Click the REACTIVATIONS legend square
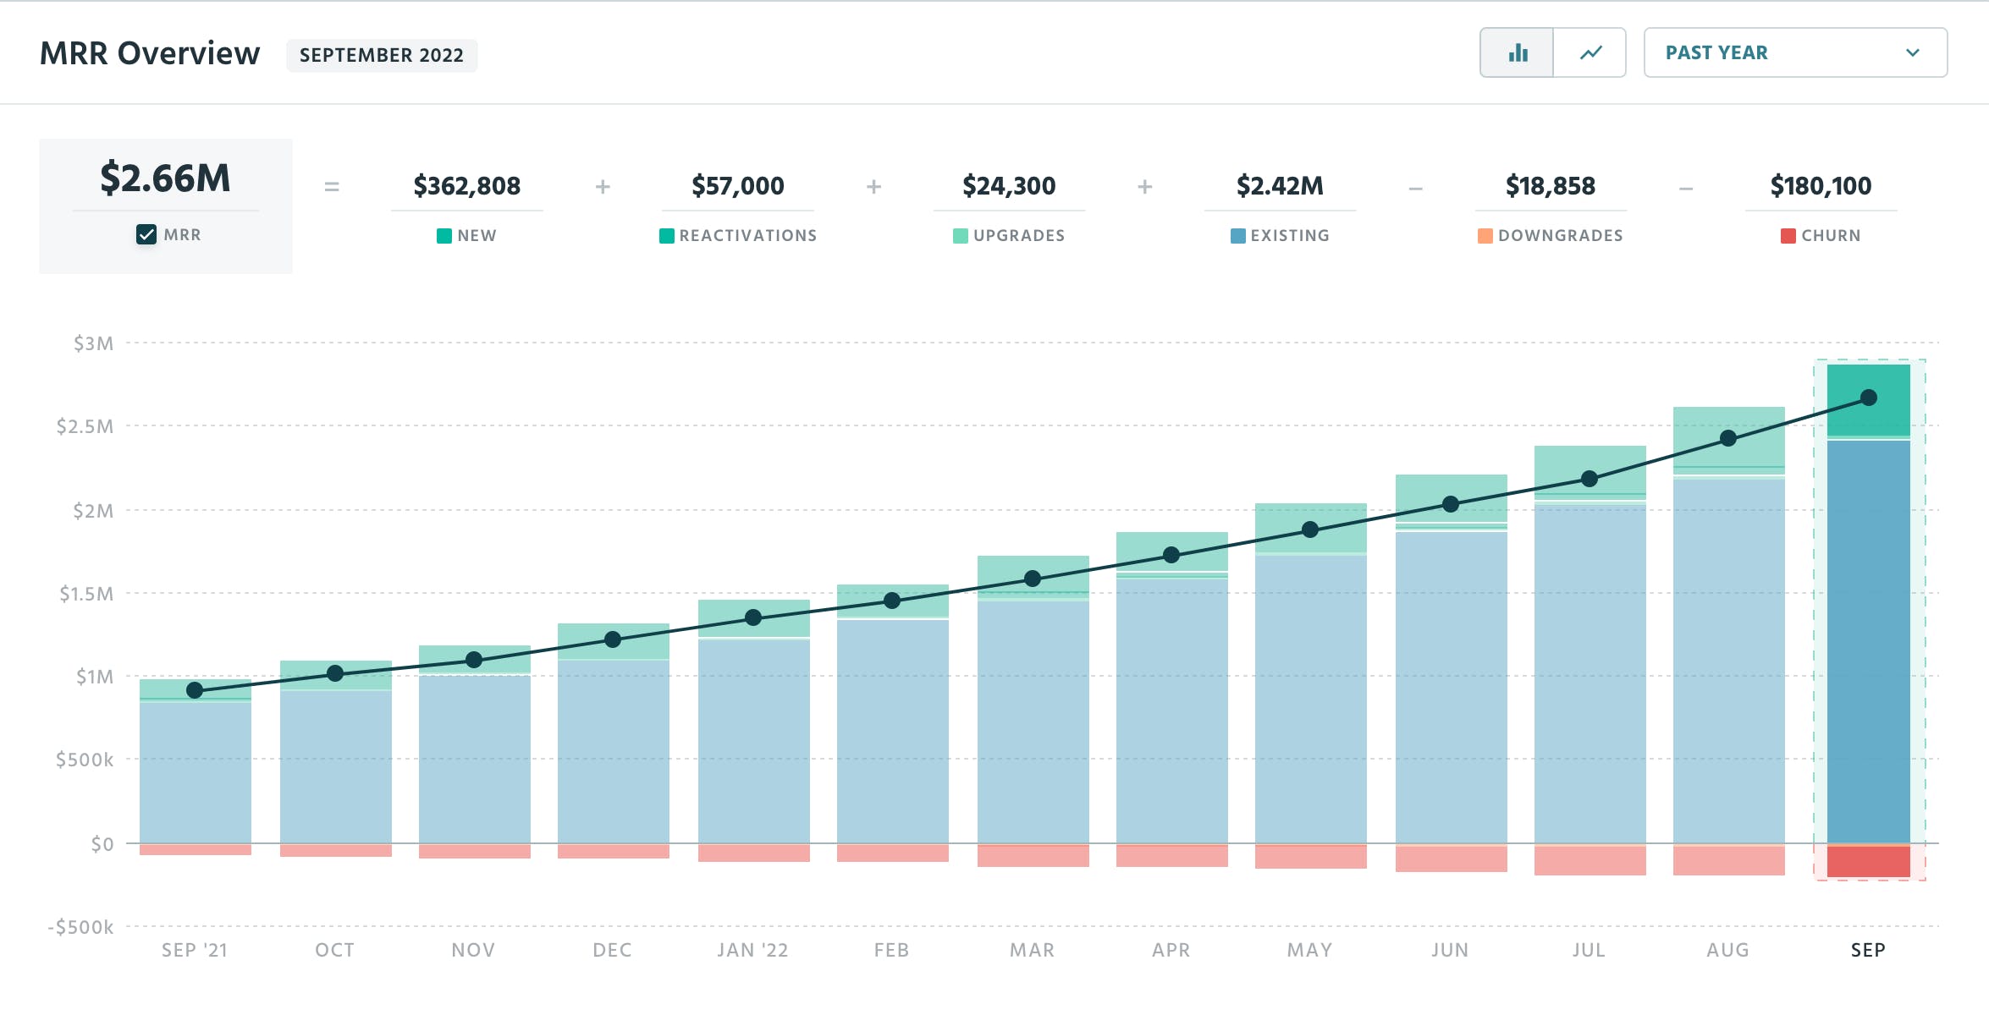This screenshot has height=1015, width=1989. click(665, 236)
